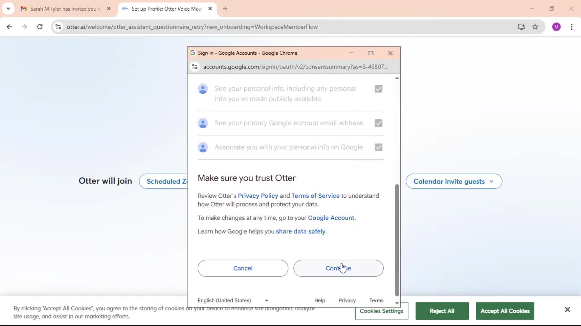Maximize the Google sign-in popup
This screenshot has width=581, height=326.
tap(371, 53)
